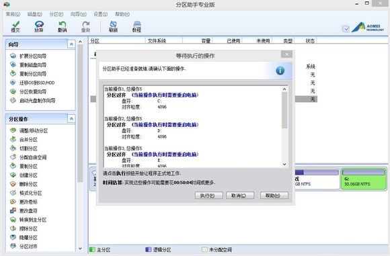Select 切割分区 operation
Viewport: 390px width, 256px height.
[x=24, y=148]
